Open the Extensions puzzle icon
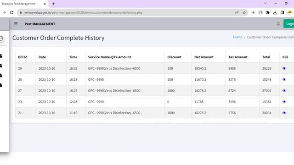 tap(268, 12)
